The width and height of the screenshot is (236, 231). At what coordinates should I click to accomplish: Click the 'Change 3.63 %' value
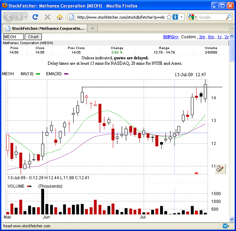pyautogui.click(x=117, y=52)
